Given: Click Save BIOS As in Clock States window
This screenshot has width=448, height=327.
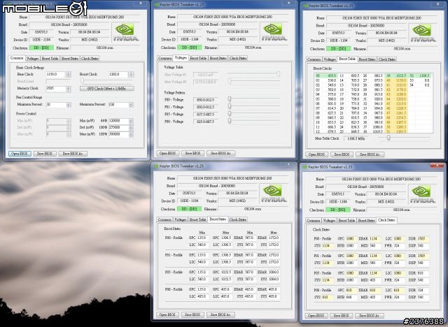Looking at the screenshot, I should pyautogui.click(x=369, y=316).
